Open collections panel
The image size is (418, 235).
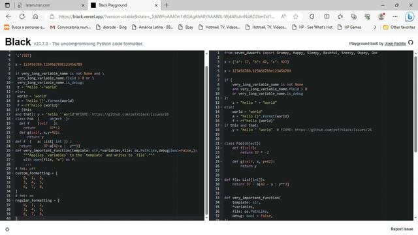point(354,16)
